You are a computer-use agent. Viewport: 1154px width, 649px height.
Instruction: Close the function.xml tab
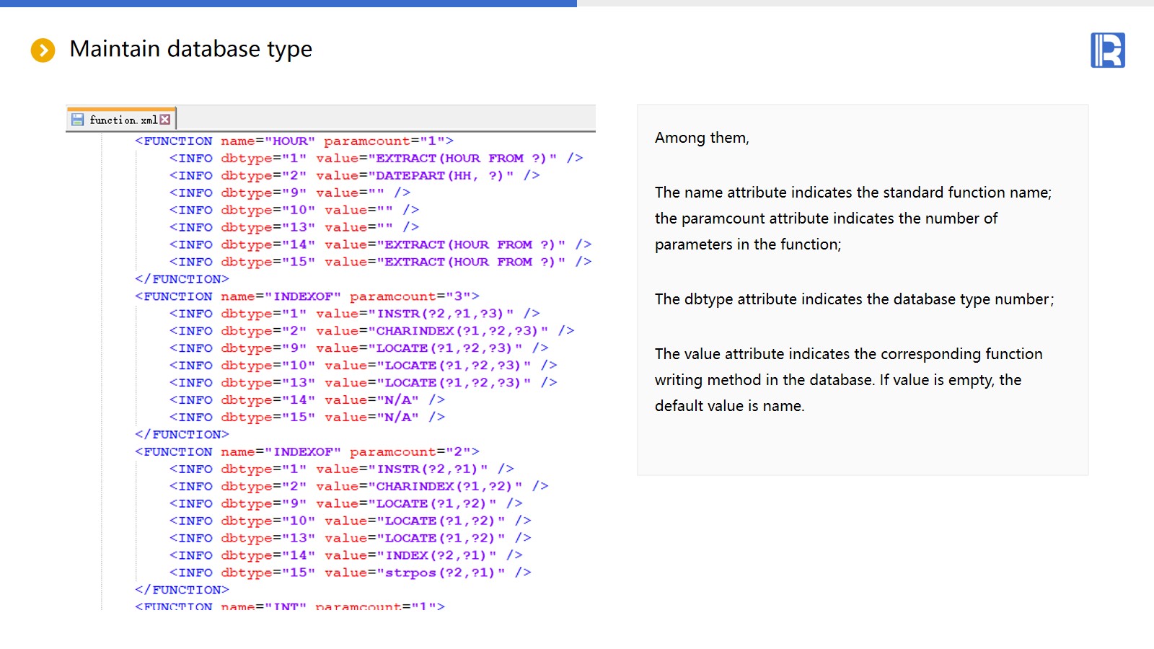[165, 120]
